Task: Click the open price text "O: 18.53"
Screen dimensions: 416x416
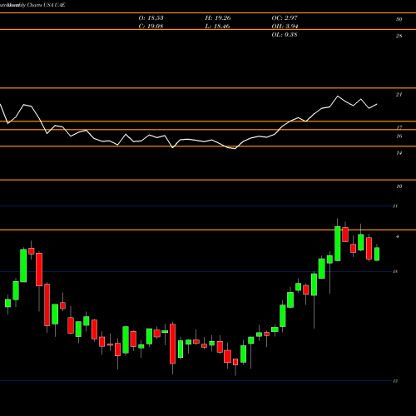Action: click(151, 18)
